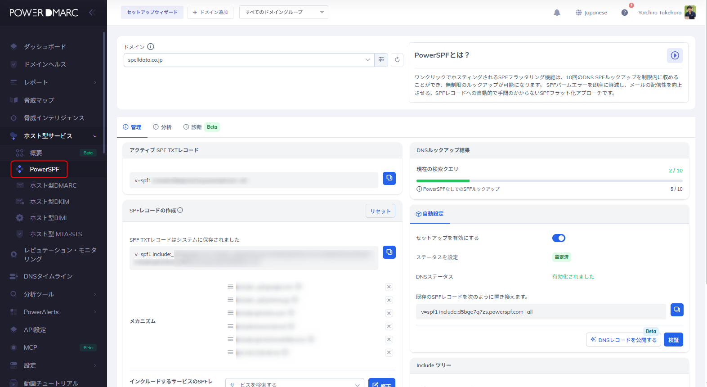Switch to the 管理 tab
707x387 pixels.
click(x=132, y=127)
